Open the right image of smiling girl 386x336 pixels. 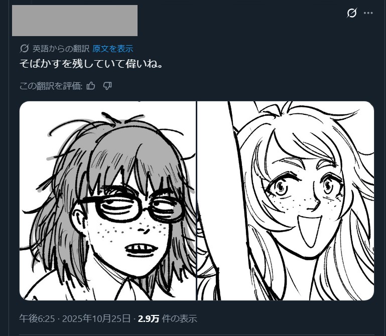pyautogui.click(x=286, y=201)
